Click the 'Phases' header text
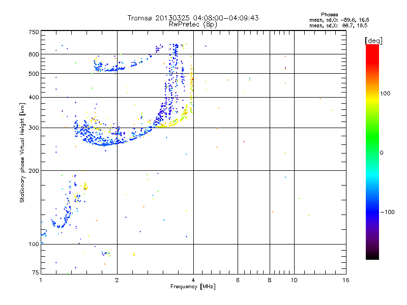The image size is (407, 305). point(329,15)
